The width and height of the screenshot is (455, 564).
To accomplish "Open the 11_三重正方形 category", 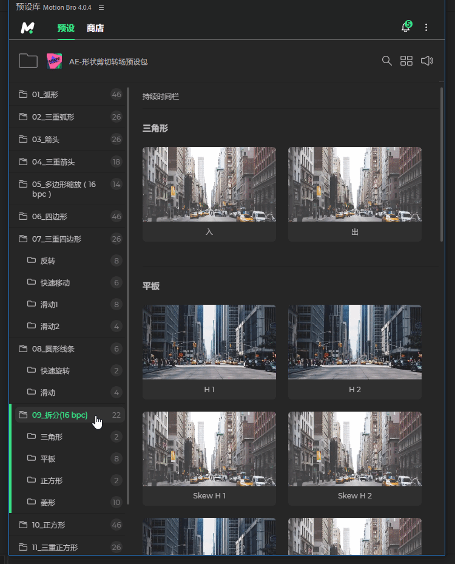I will click(67, 548).
